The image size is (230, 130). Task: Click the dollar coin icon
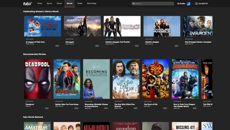(196, 4)
